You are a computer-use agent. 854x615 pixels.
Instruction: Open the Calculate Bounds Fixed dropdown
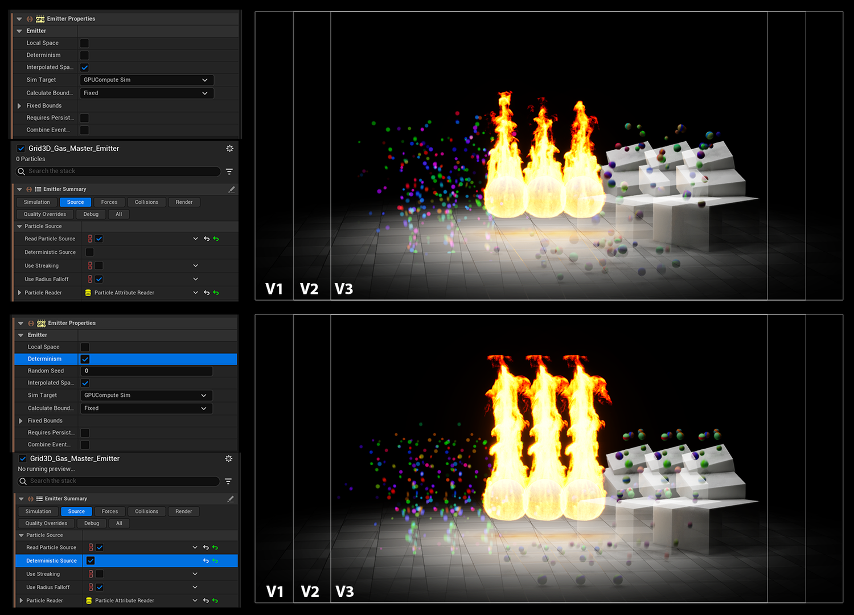146,93
